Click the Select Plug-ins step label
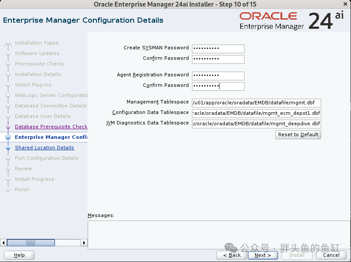Image resolution: width=351 pixels, height=262 pixels. pos(33,85)
